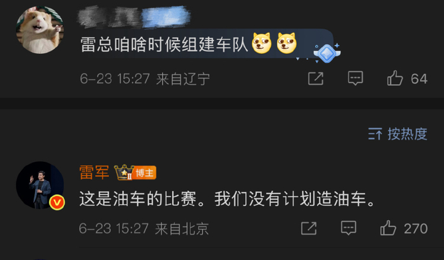Click the sort arrows icon beside 按热度
This screenshot has width=444, height=260.
[x=375, y=134]
